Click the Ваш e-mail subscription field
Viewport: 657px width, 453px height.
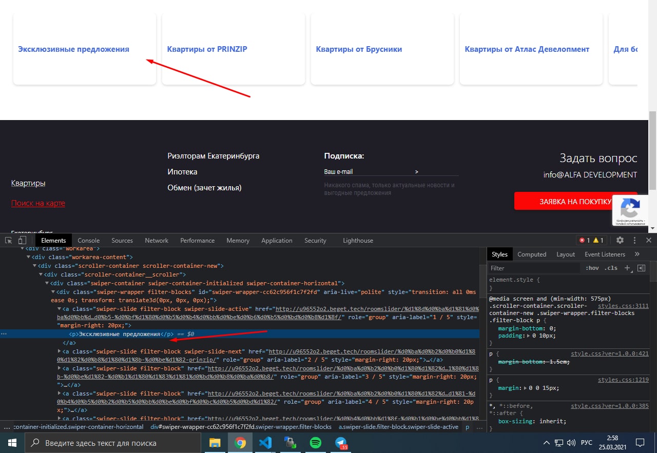pos(367,171)
